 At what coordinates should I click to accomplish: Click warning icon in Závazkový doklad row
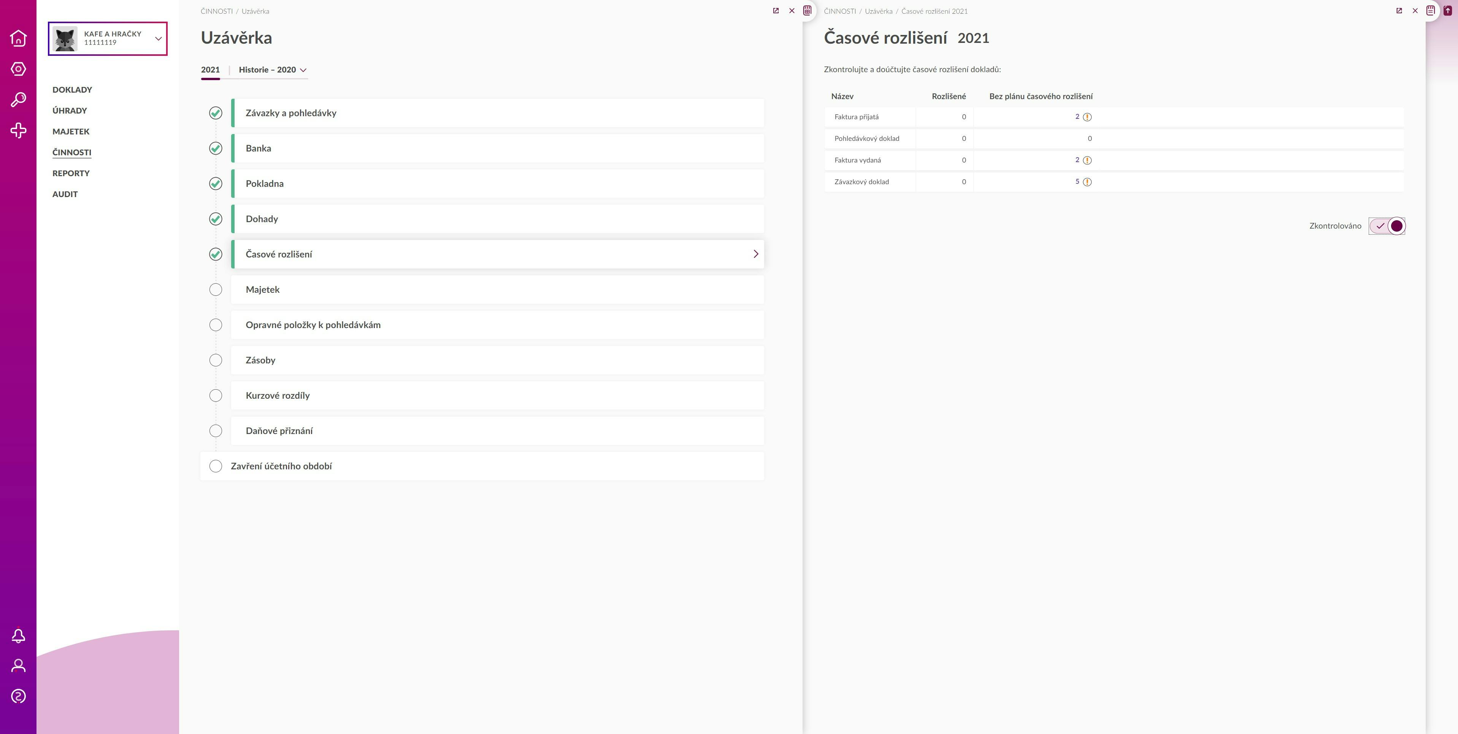click(1087, 182)
